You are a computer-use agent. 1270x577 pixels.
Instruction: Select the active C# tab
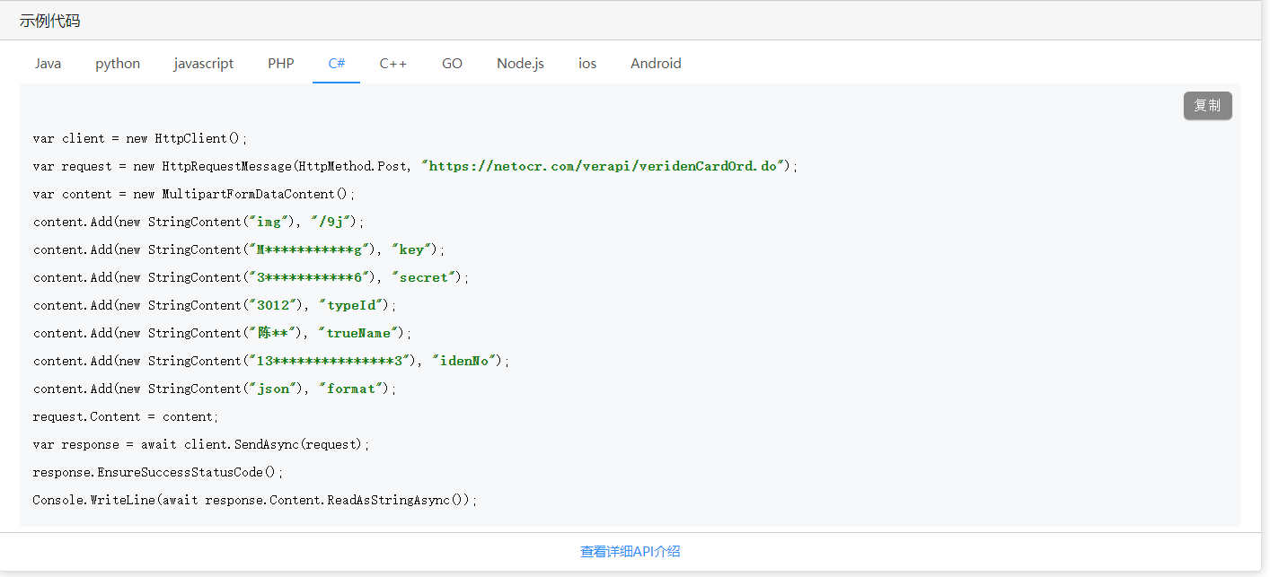[337, 64]
